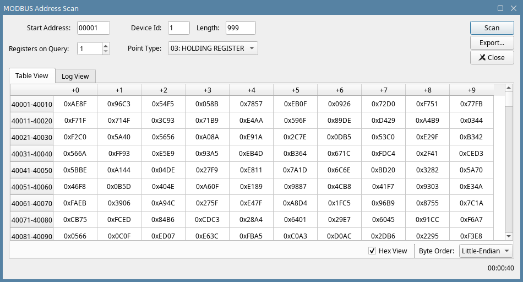Select row header 40061-40070
This screenshot has height=282, width=523.
point(32,203)
